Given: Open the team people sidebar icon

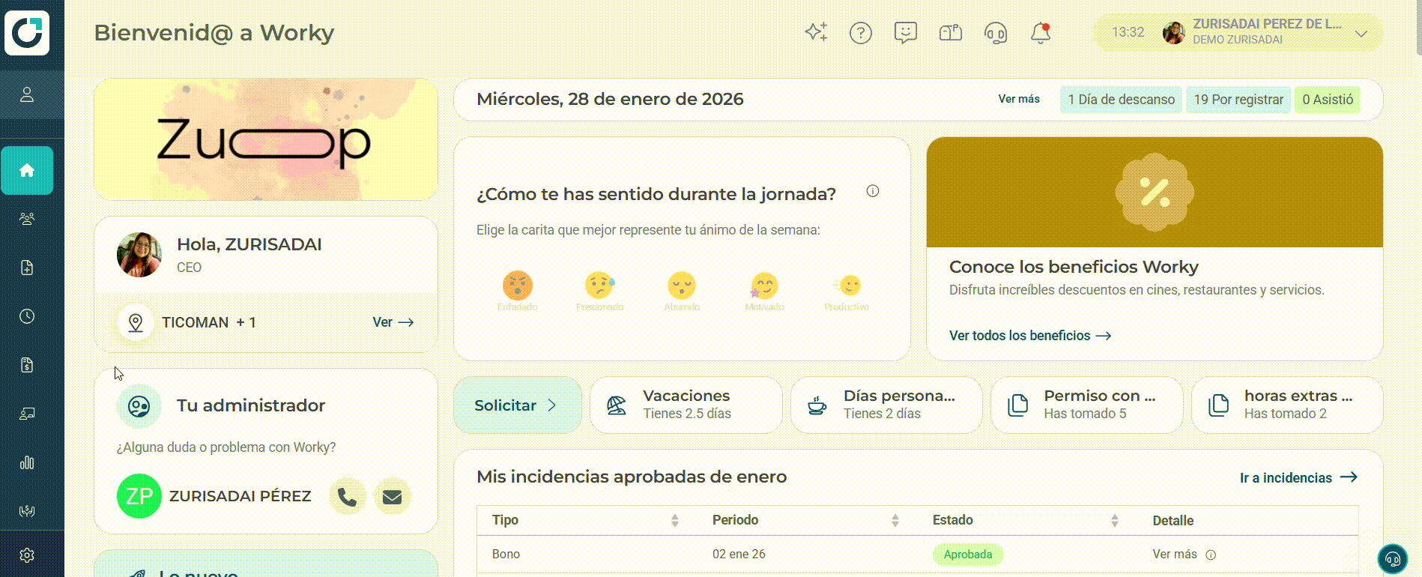Looking at the screenshot, I should coord(27,219).
